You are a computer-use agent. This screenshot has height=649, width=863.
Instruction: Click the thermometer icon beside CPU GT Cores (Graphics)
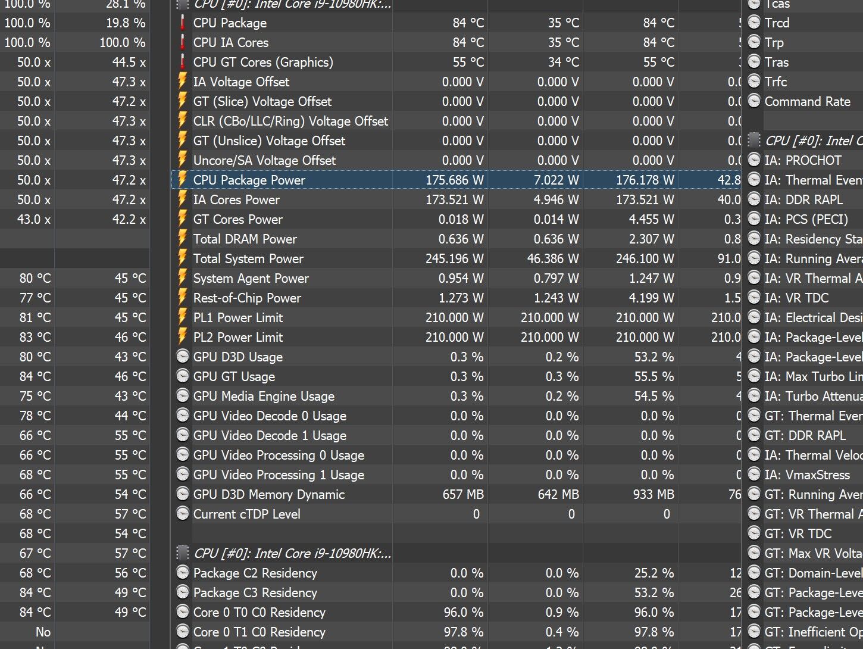(x=183, y=62)
